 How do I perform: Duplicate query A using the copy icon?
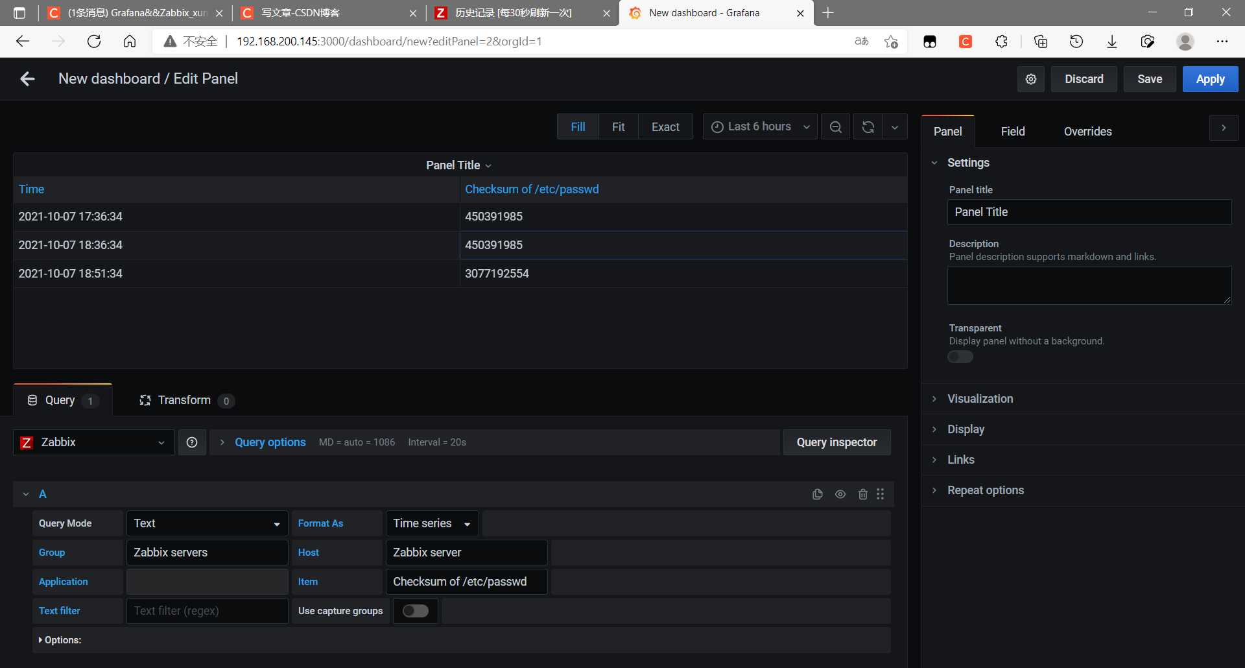click(817, 494)
